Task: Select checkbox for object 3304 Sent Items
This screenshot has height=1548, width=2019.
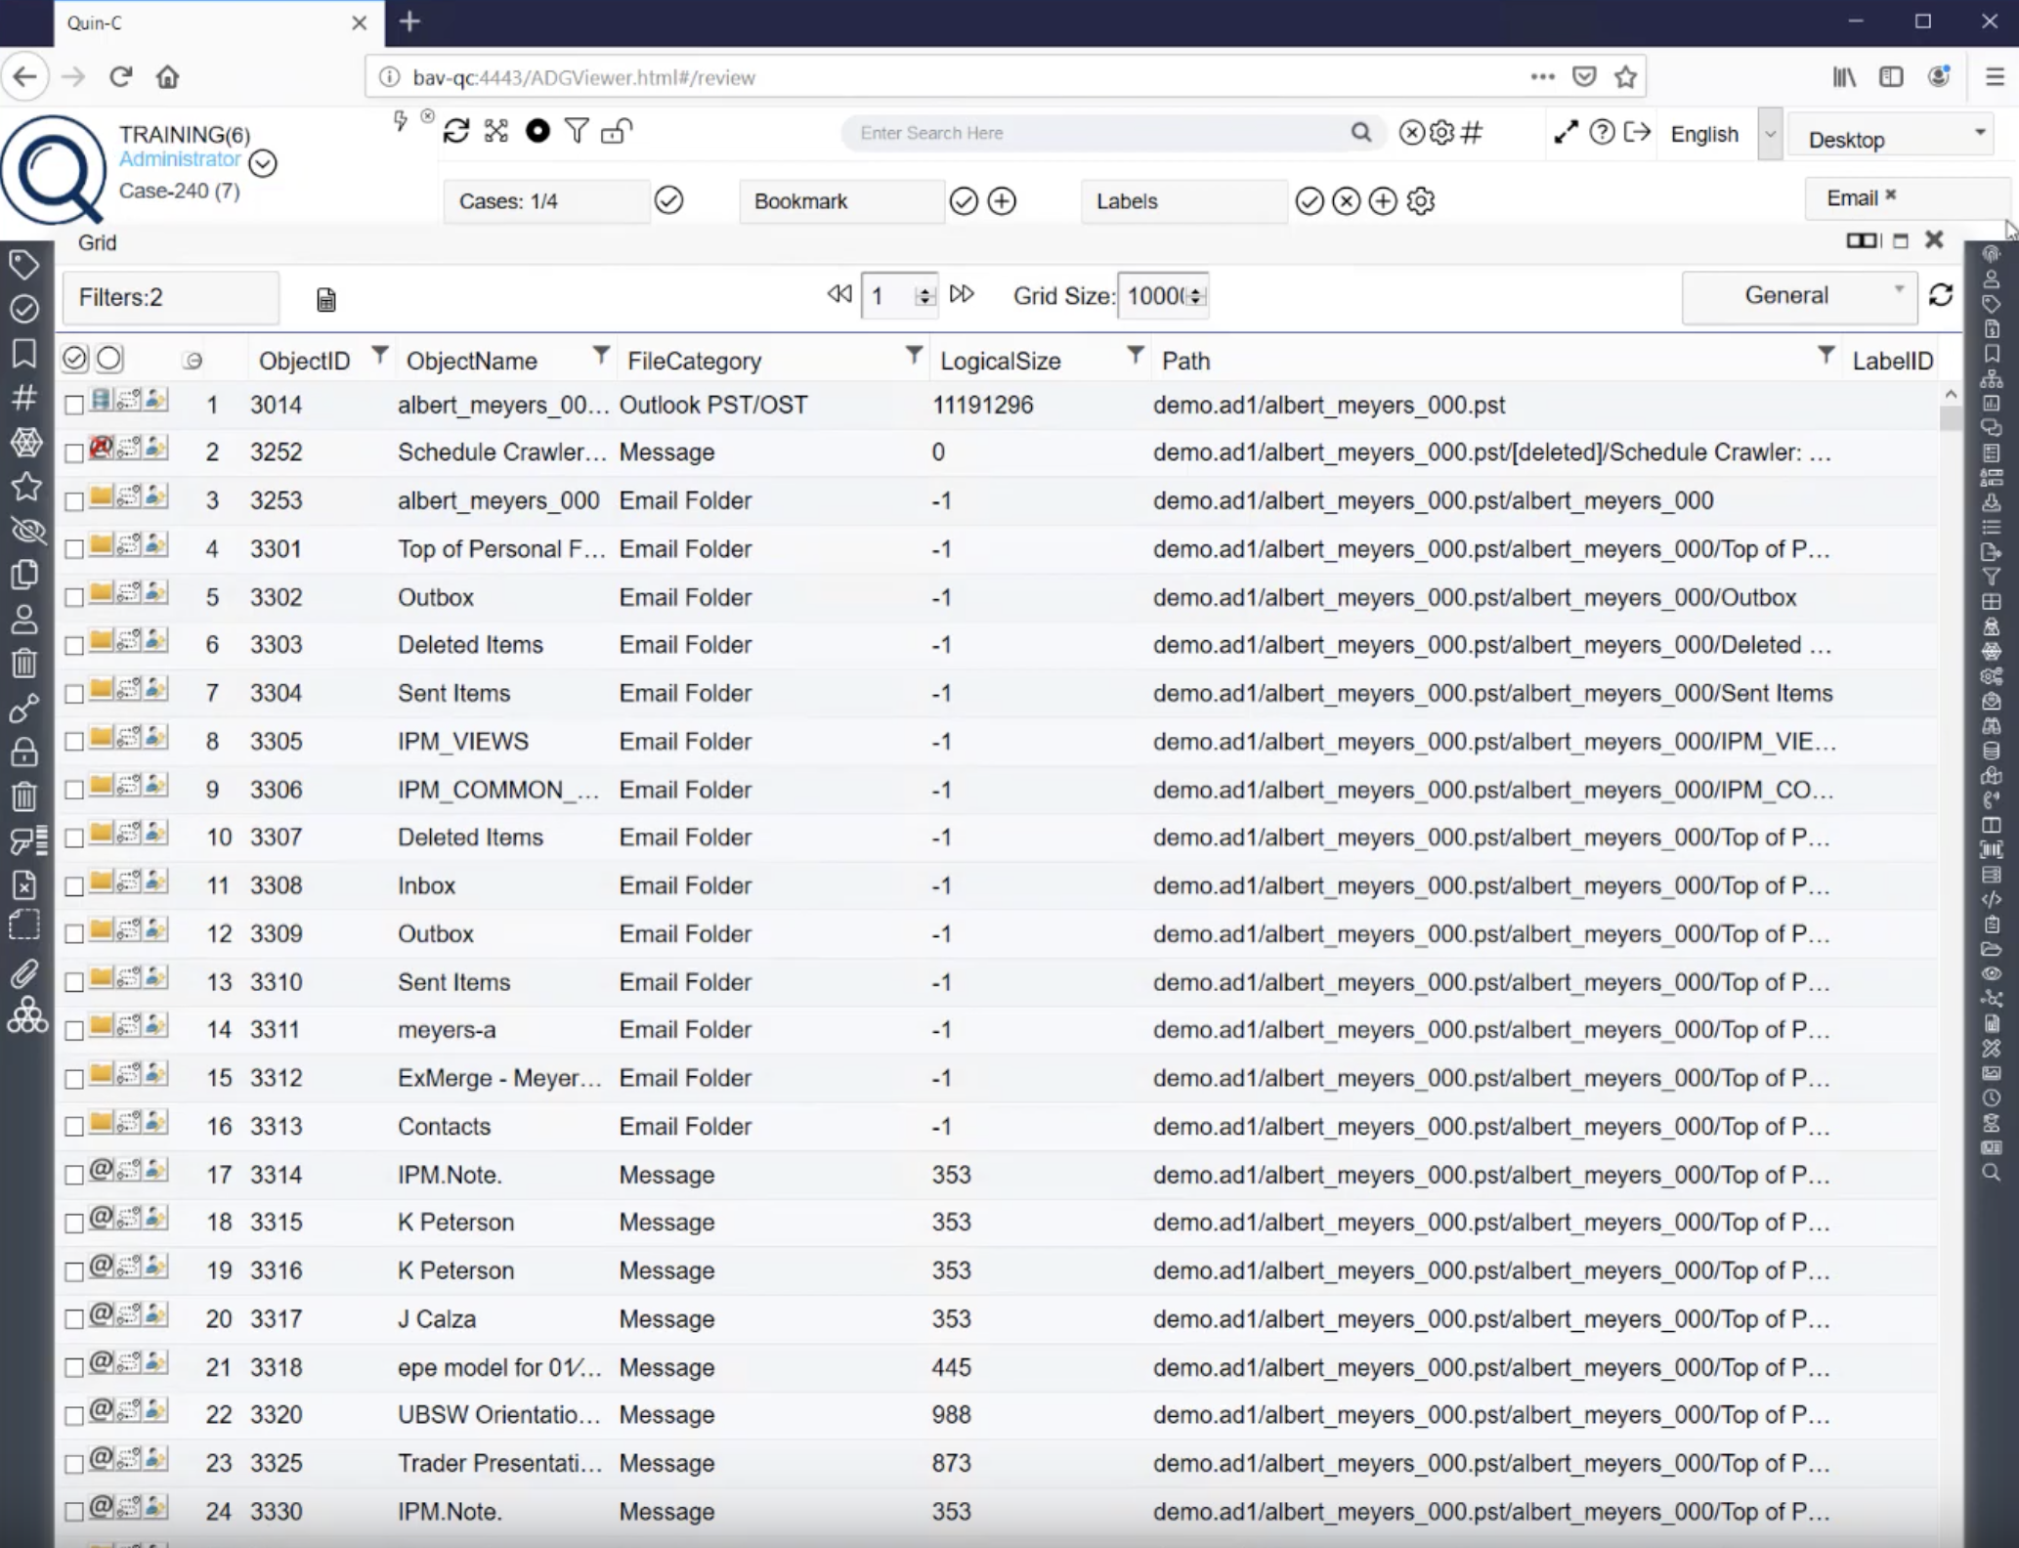Action: click(73, 694)
